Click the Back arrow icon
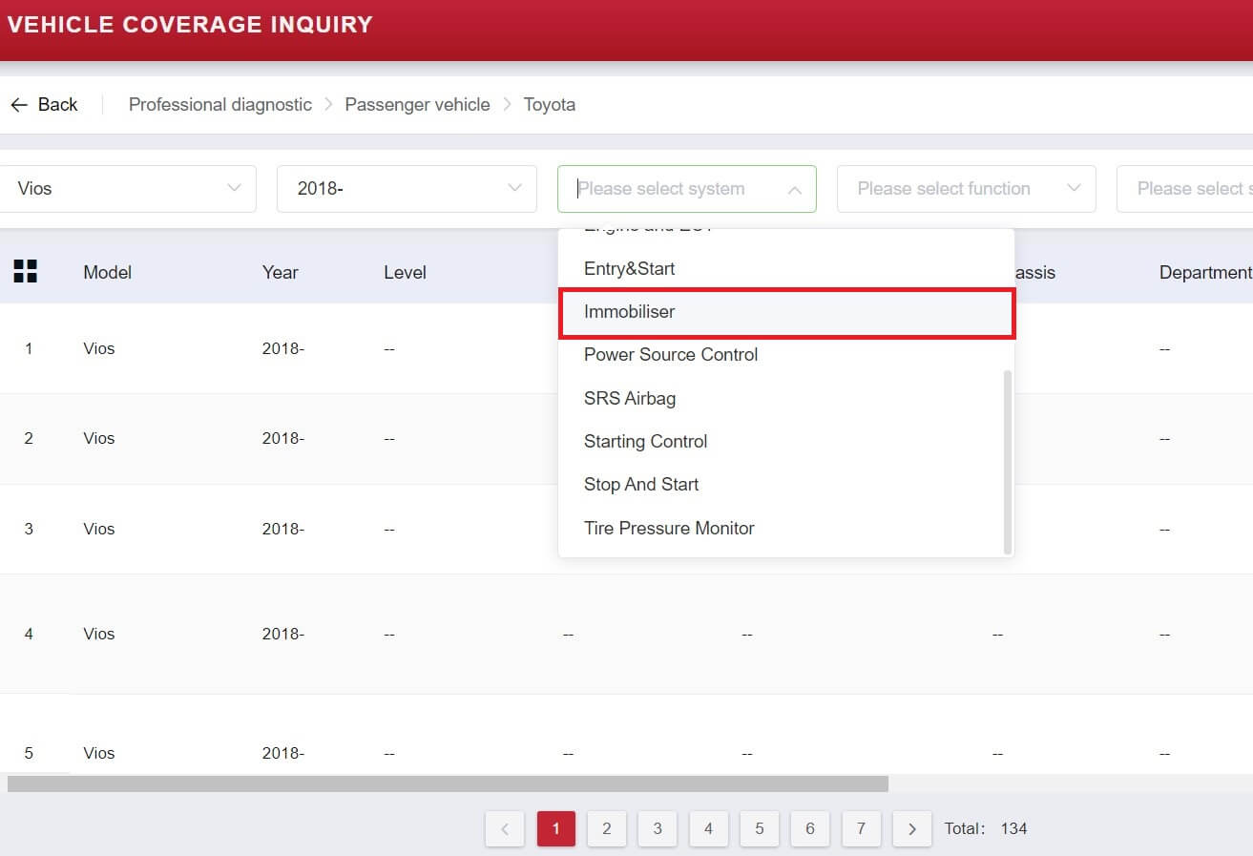The width and height of the screenshot is (1253, 856). tap(19, 105)
